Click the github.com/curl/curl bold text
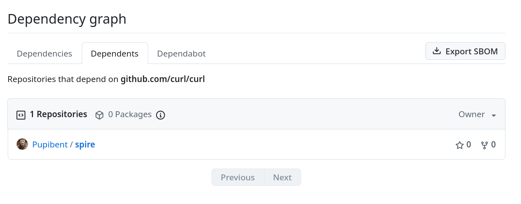 pos(163,79)
